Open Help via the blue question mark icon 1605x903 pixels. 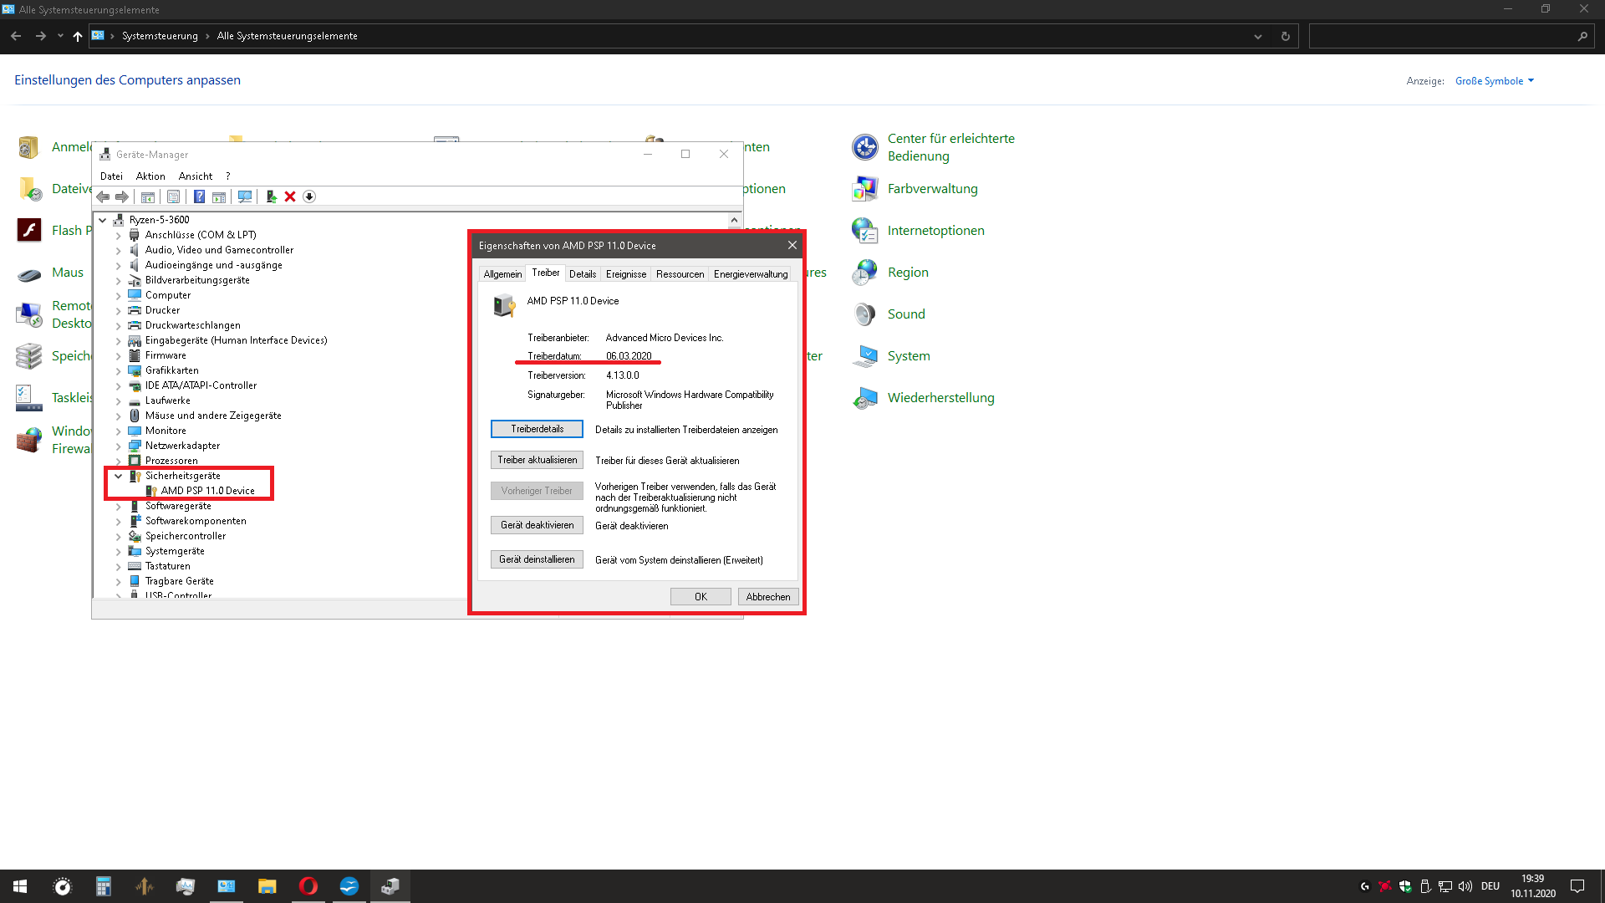pos(199,196)
